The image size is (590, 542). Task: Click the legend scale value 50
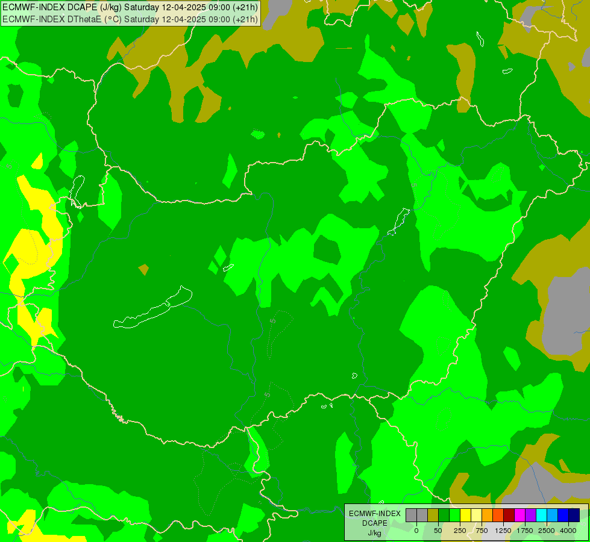tap(438, 531)
